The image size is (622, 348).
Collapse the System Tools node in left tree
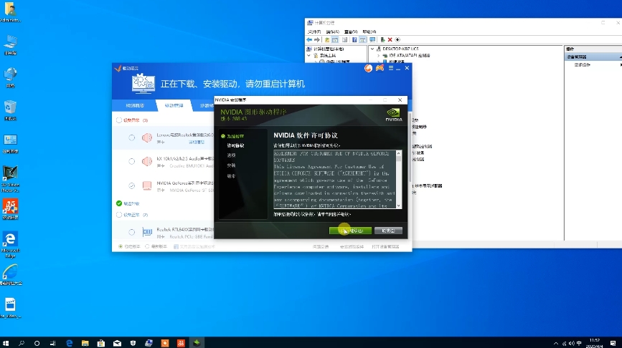coord(309,56)
